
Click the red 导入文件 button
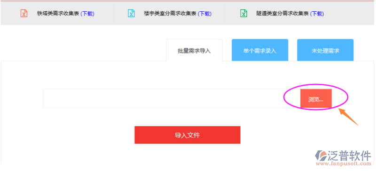tap(187, 135)
